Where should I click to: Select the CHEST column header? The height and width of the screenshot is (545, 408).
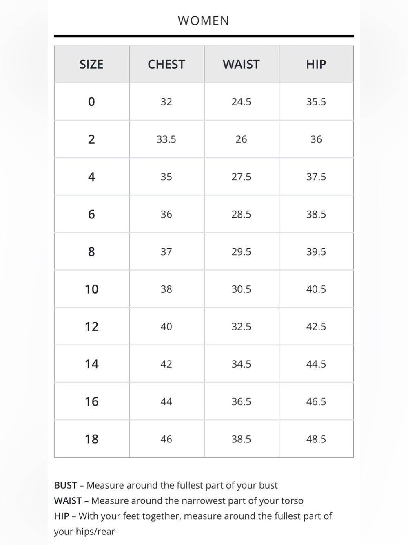pyautogui.click(x=166, y=64)
